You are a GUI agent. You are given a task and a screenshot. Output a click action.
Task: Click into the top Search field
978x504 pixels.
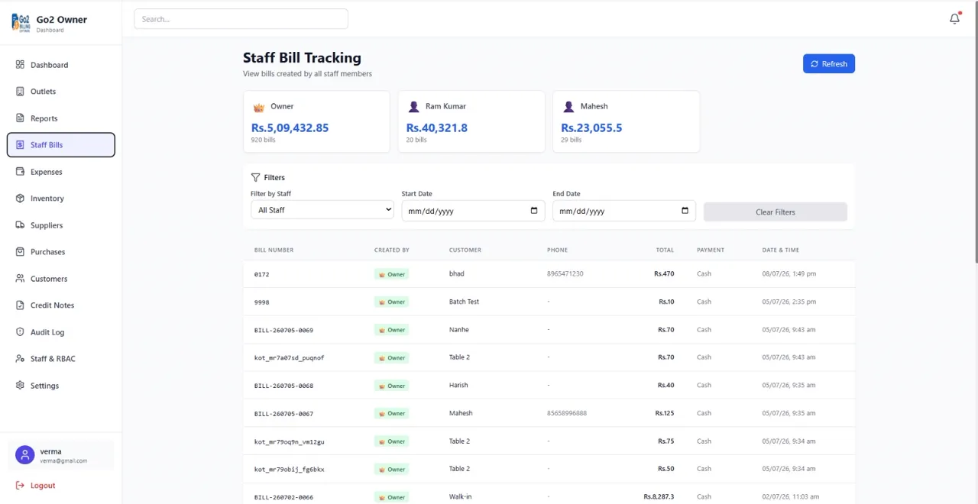[x=241, y=19]
